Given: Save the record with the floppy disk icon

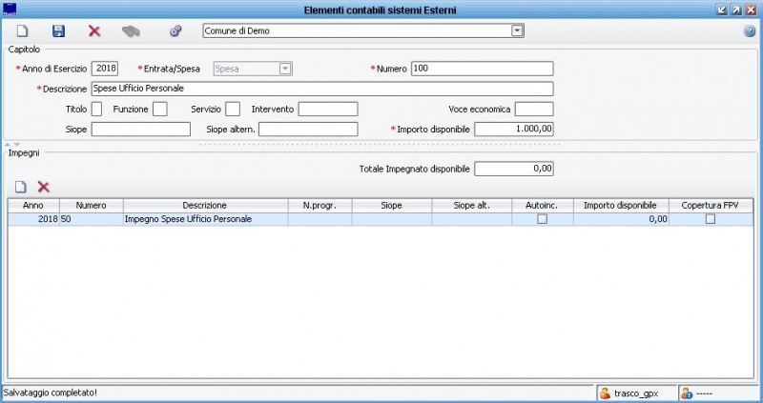Looking at the screenshot, I should (x=58, y=31).
